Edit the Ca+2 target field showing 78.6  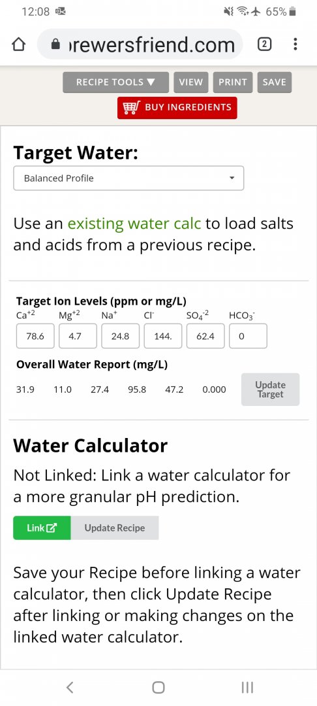pyautogui.click(x=35, y=336)
